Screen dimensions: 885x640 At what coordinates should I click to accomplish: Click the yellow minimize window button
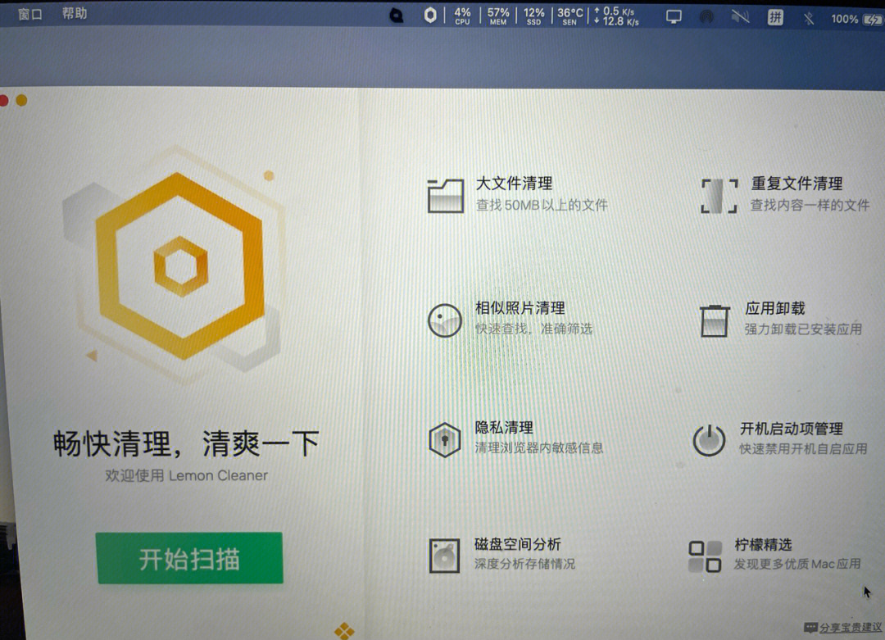[x=21, y=101]
